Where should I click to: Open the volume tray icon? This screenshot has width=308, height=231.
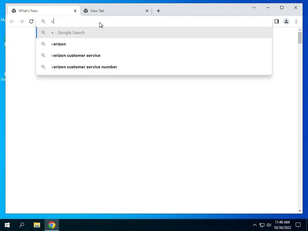(x=269, y=225)
